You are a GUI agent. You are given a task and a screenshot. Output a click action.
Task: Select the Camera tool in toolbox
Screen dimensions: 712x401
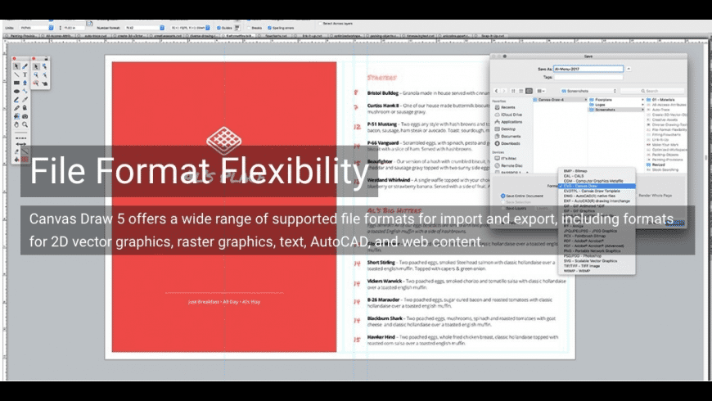pos(25,116)
